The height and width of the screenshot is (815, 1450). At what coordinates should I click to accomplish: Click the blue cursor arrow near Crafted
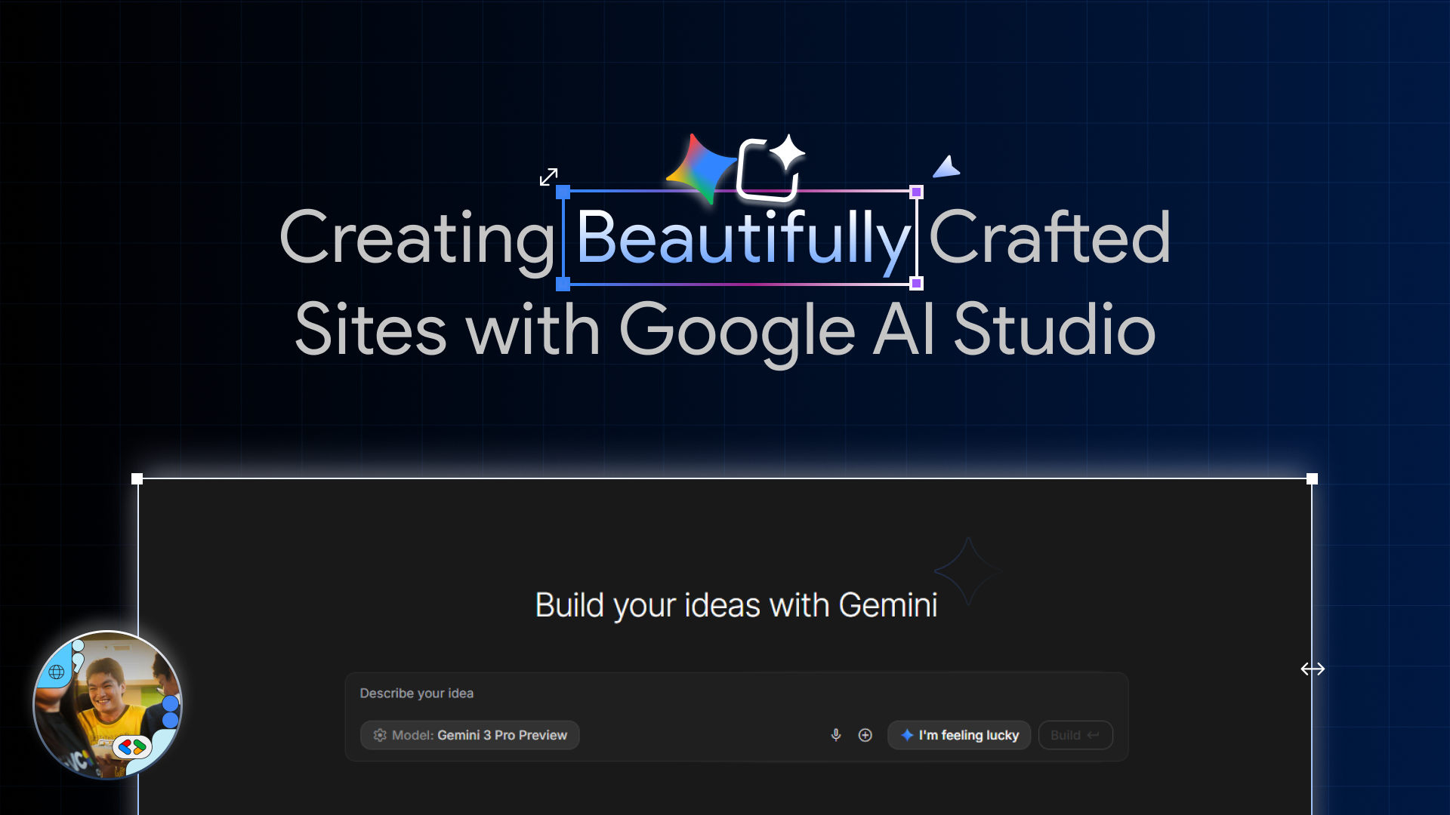(946, 168)
